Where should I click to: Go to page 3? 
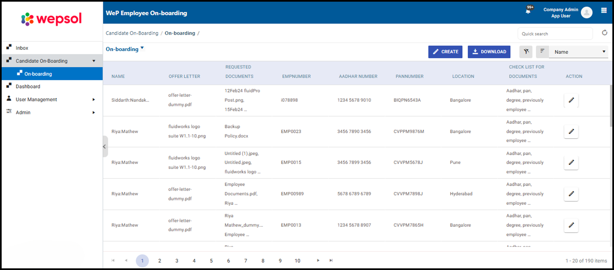(x=177, y=261)
